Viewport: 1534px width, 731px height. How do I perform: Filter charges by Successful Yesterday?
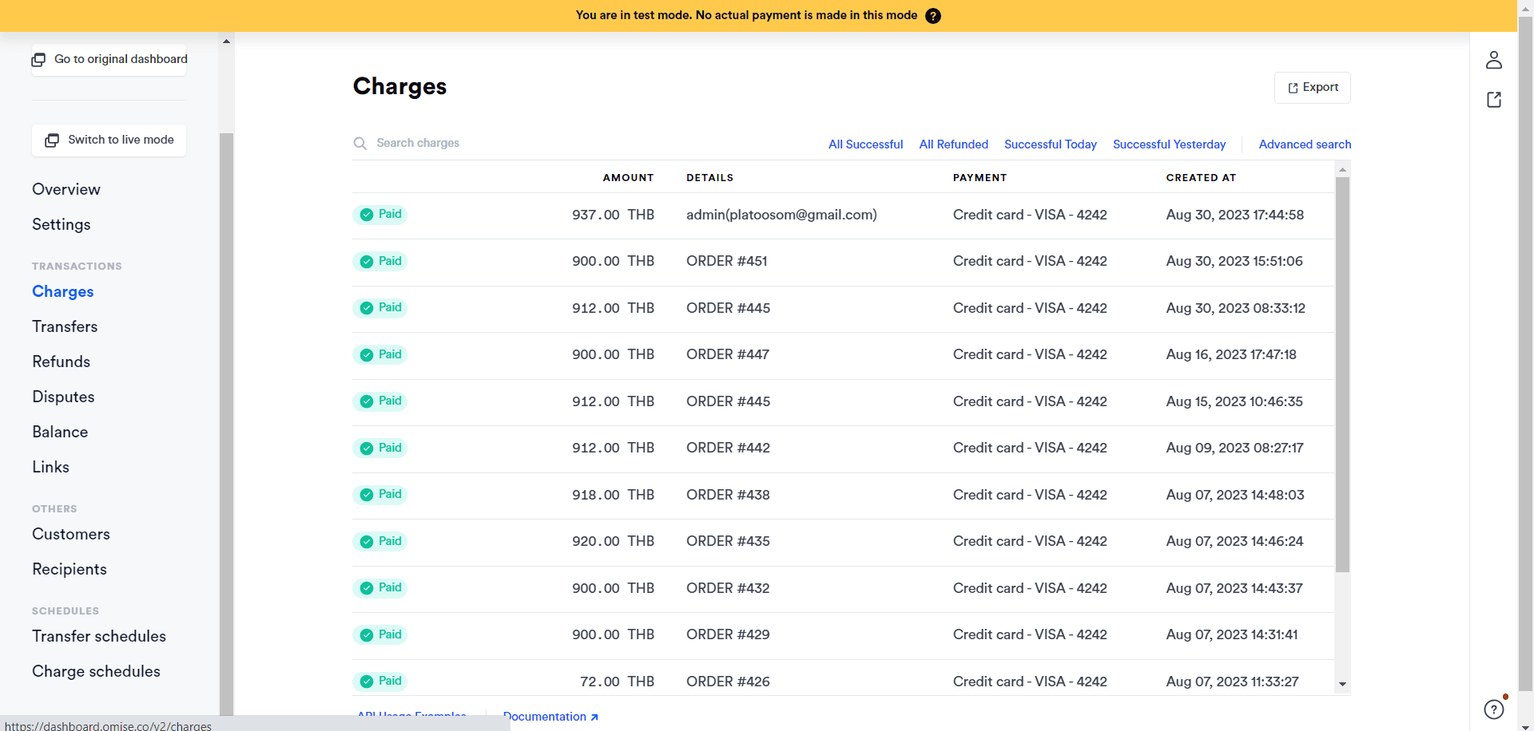point(1169,144)
